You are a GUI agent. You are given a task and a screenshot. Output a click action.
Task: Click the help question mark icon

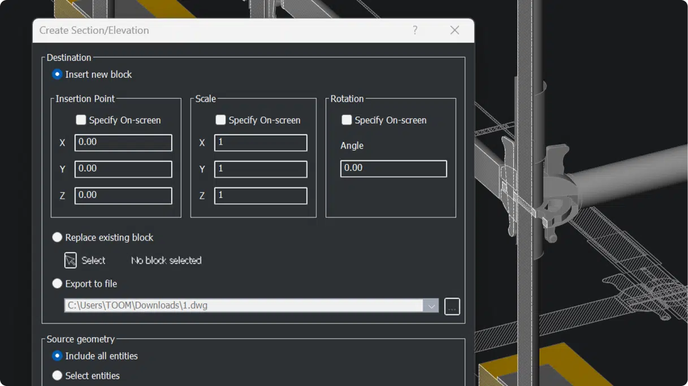click(x=415, y=30)
